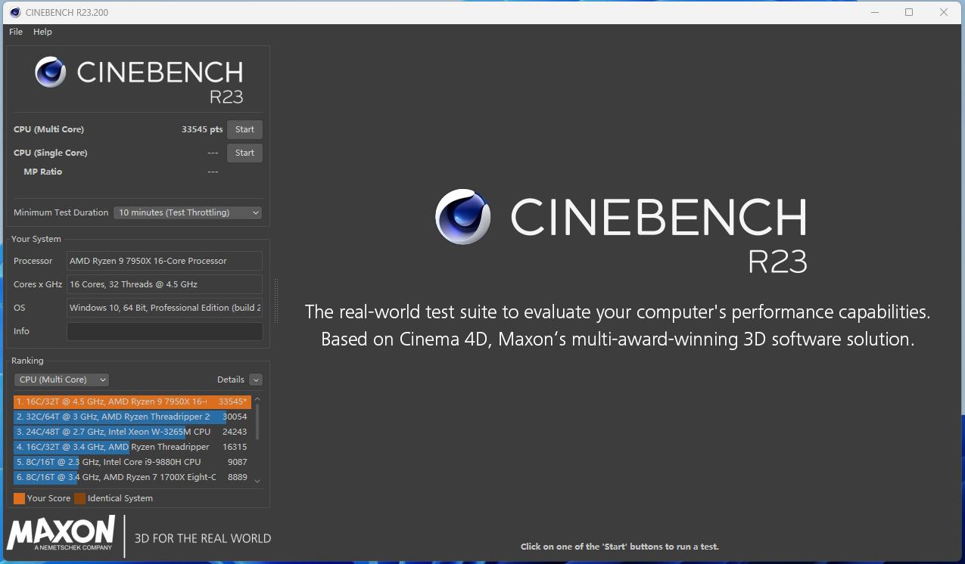Image resolution: width=965 pixels, height=564 pixels.
Task: Open the CPU (Multi Core) ranking dropdown
Action: (x=61, y=380)
